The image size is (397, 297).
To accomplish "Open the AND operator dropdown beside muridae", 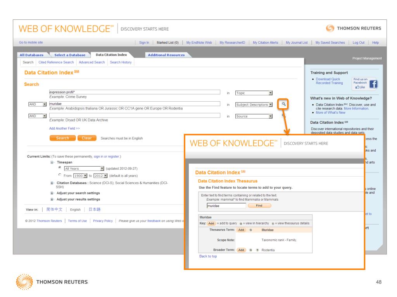I will (45, 104).
